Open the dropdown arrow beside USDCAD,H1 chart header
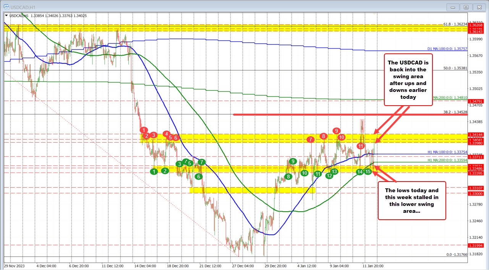Viewport: 489px width, 270px height. click(x=6, y=16)
